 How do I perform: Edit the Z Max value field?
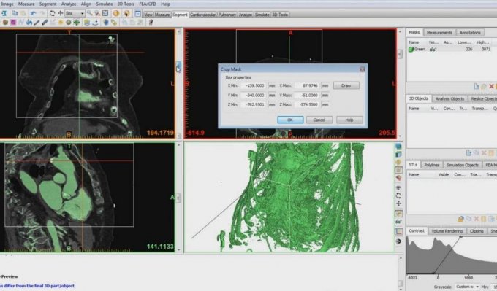click(307, 104)
